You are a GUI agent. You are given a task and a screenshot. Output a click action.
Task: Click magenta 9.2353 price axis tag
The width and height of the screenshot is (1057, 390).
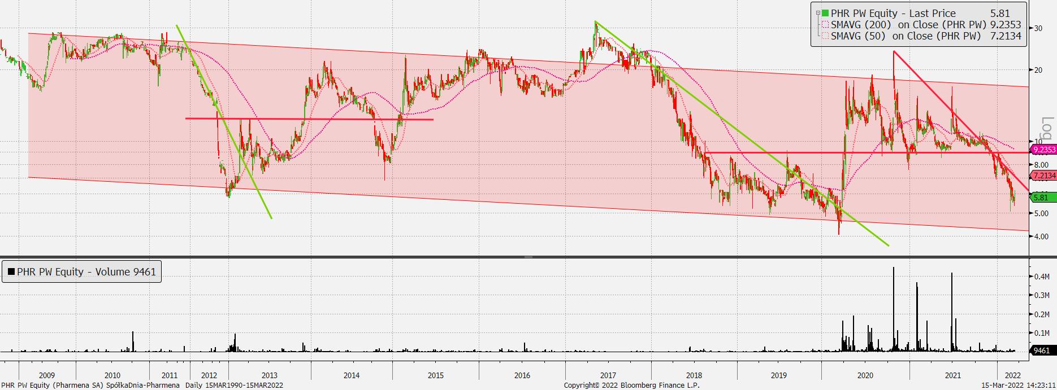1043,150
